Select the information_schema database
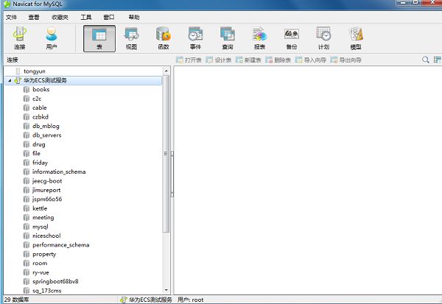442x304 pixels. coord(59,172)
